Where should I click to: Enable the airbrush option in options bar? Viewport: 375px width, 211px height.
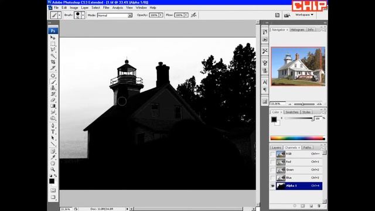pos(194,15)
